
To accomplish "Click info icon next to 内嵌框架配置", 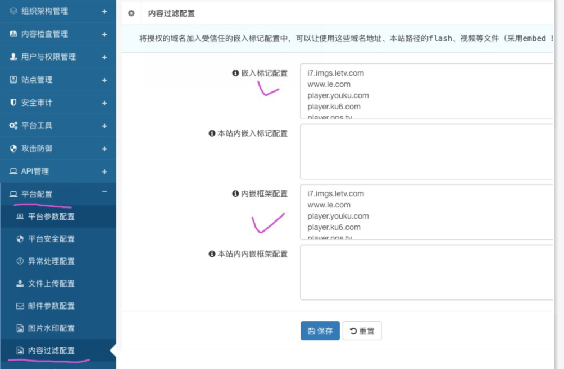I will [x=235, y=193].
